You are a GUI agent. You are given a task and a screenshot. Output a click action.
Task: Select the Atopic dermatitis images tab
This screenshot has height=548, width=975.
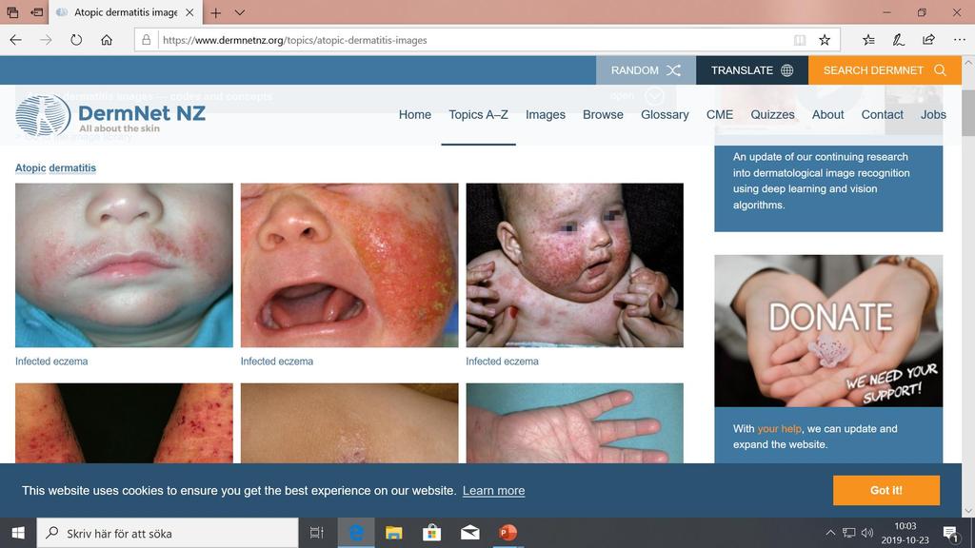coord(125,12)
